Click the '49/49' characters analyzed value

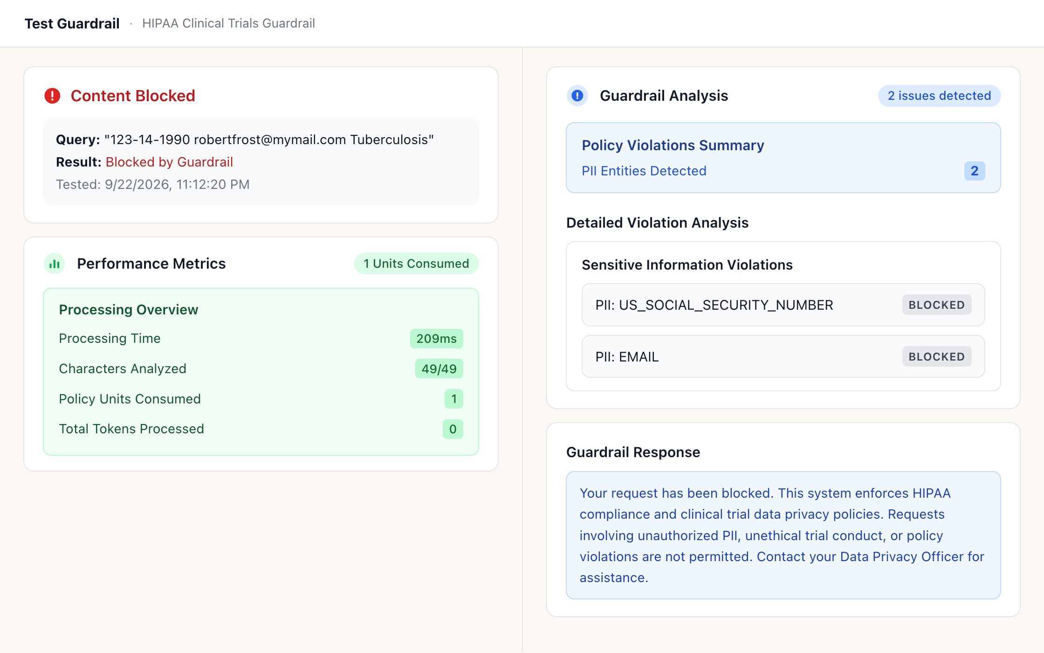pyautogui.click(x=439, y=368)
